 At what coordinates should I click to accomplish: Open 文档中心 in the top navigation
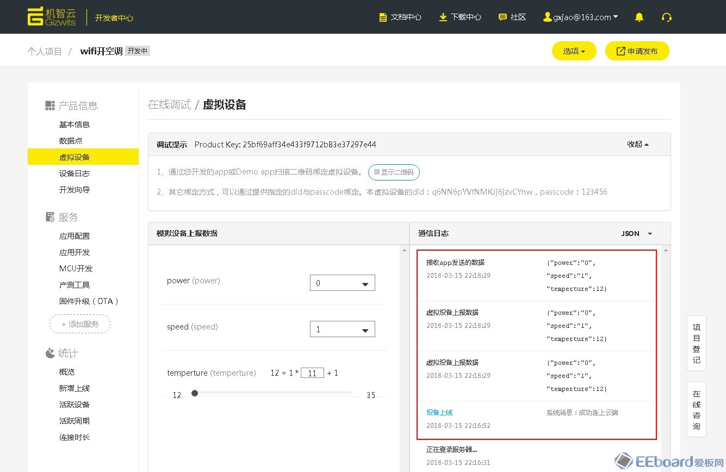click(400, 17)
